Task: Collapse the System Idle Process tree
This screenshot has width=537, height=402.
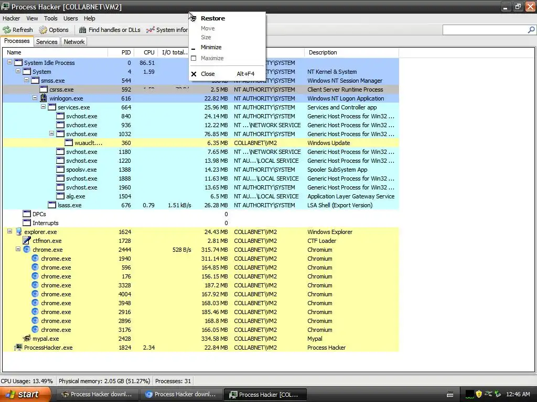Action: [9, 62]
